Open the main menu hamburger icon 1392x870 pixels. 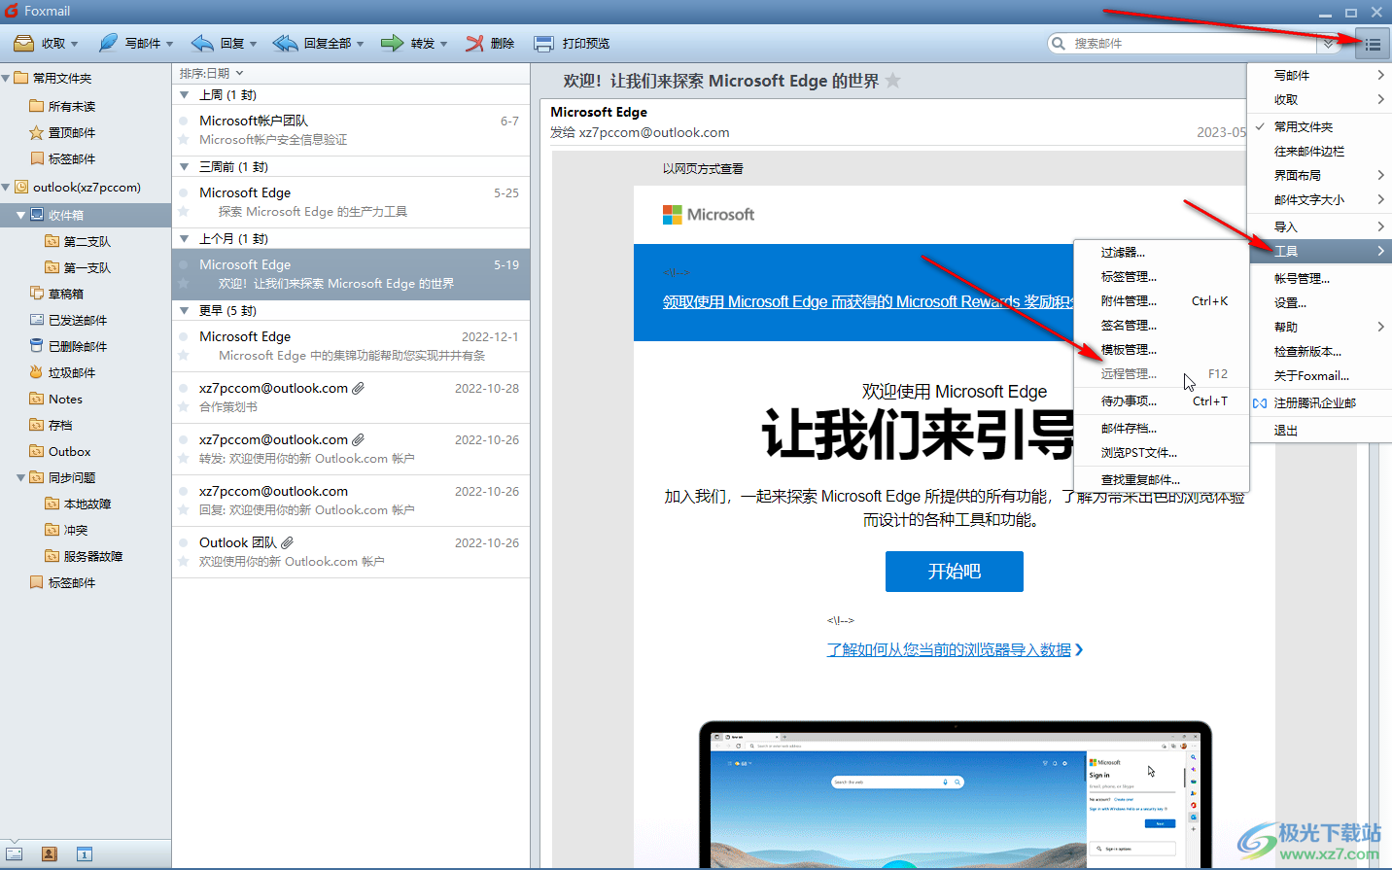coord(1373,44)
